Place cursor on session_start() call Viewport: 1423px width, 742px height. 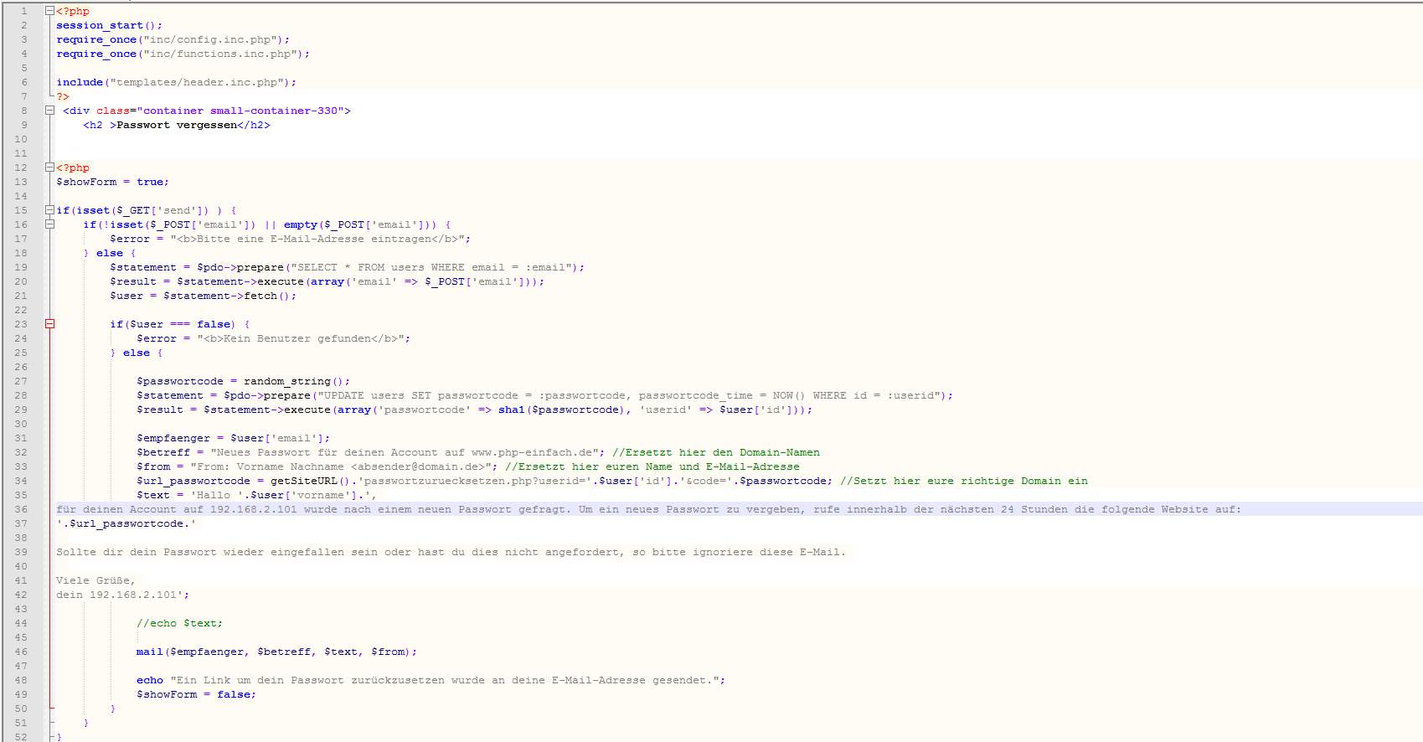pyautogui.click(x=110, y=25)
